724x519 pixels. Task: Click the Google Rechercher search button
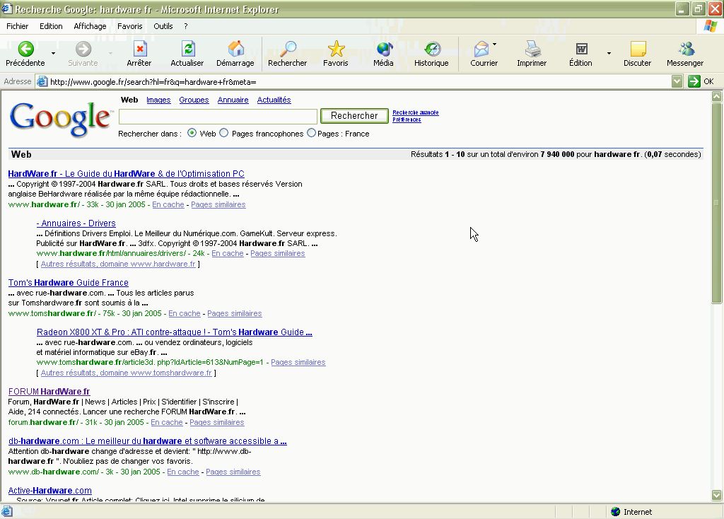click(x=354, y=115)
